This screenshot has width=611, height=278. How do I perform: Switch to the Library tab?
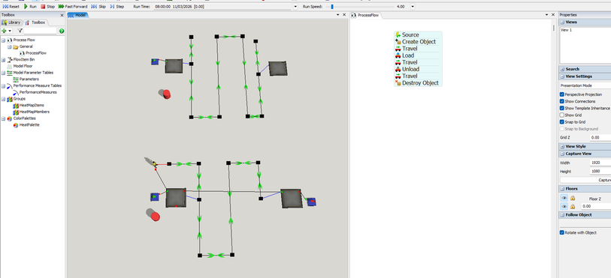(11, 22)
